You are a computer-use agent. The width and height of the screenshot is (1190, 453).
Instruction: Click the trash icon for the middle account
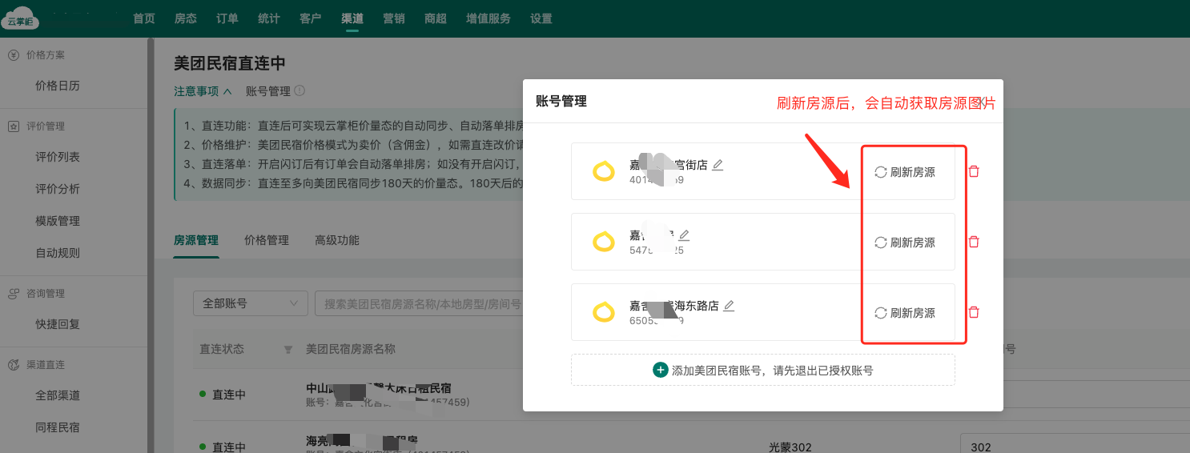[x=974, y=242]
